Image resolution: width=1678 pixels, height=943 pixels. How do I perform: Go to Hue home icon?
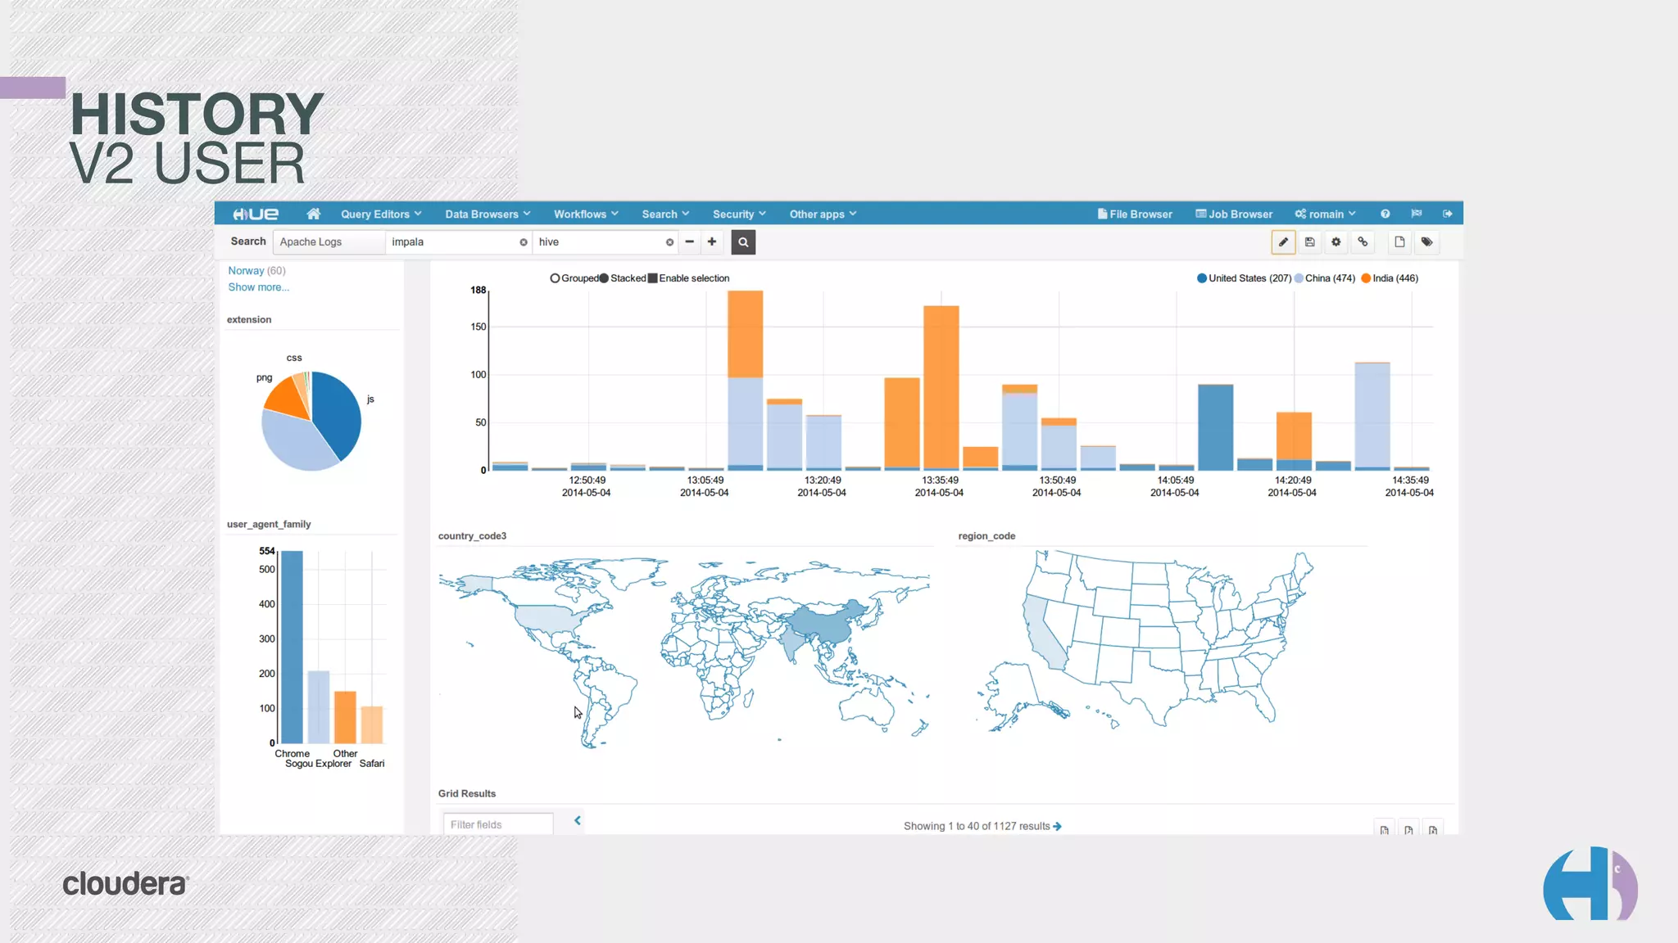pos(313,214)
